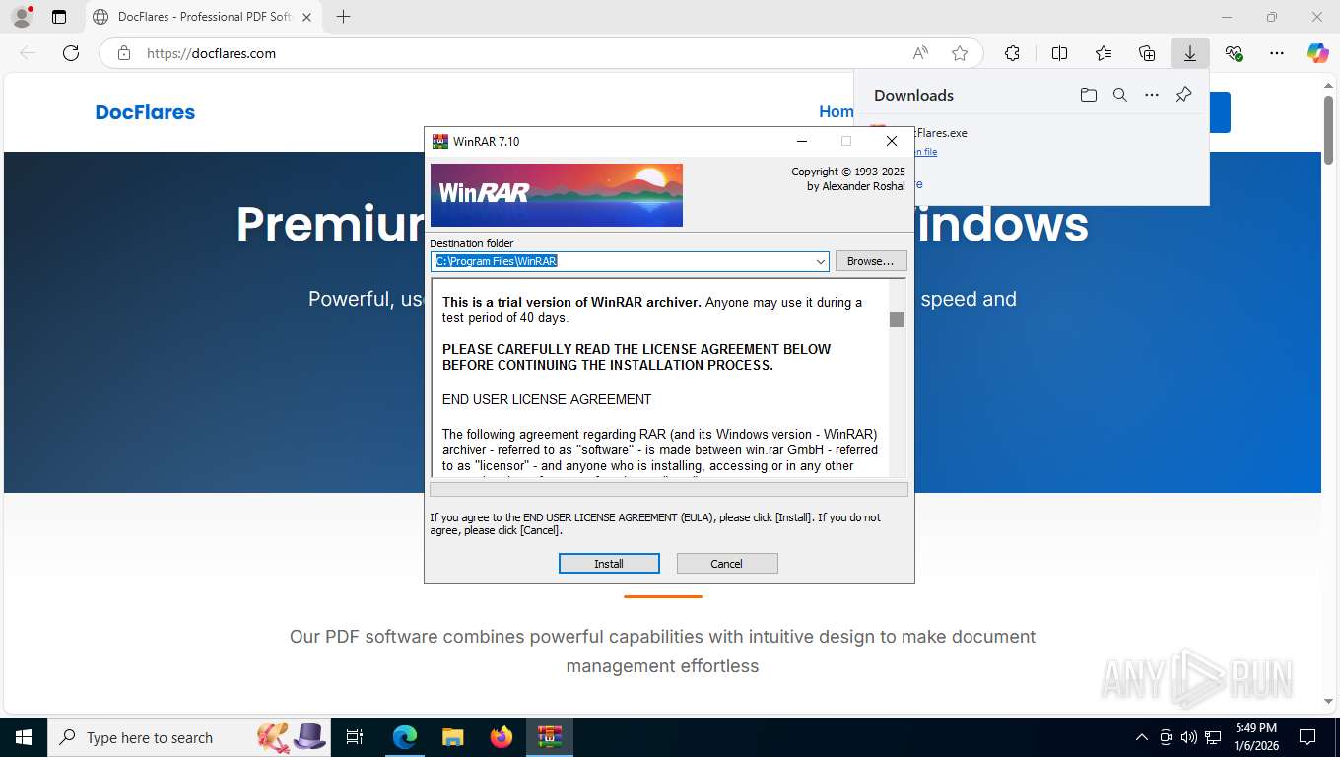Viewport: 1340px width, 757px height.
Task: Open the Action Center notifications icon
Action: [1307, 737]
